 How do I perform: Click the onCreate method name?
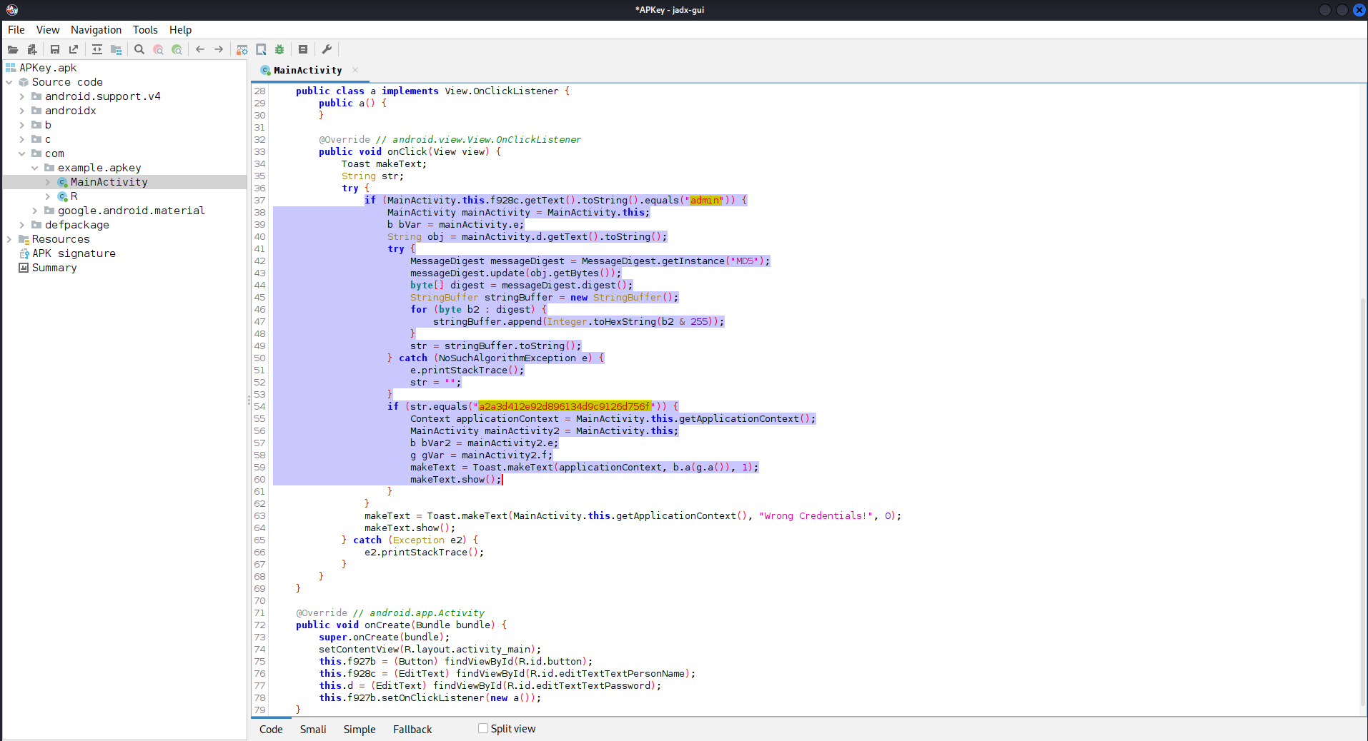click(x=387, y=625)
